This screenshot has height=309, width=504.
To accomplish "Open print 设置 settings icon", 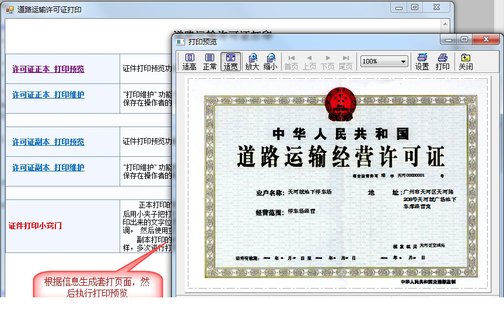I will pos(422,61).
